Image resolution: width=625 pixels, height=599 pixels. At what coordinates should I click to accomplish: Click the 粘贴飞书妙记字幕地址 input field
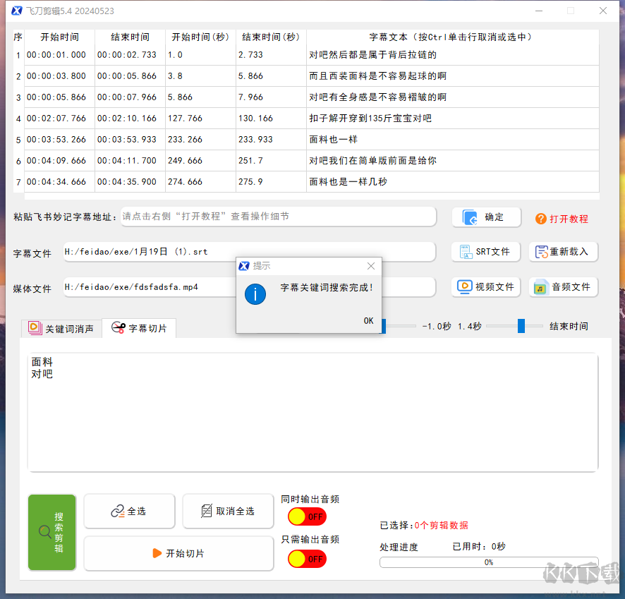tap(278, 217)
